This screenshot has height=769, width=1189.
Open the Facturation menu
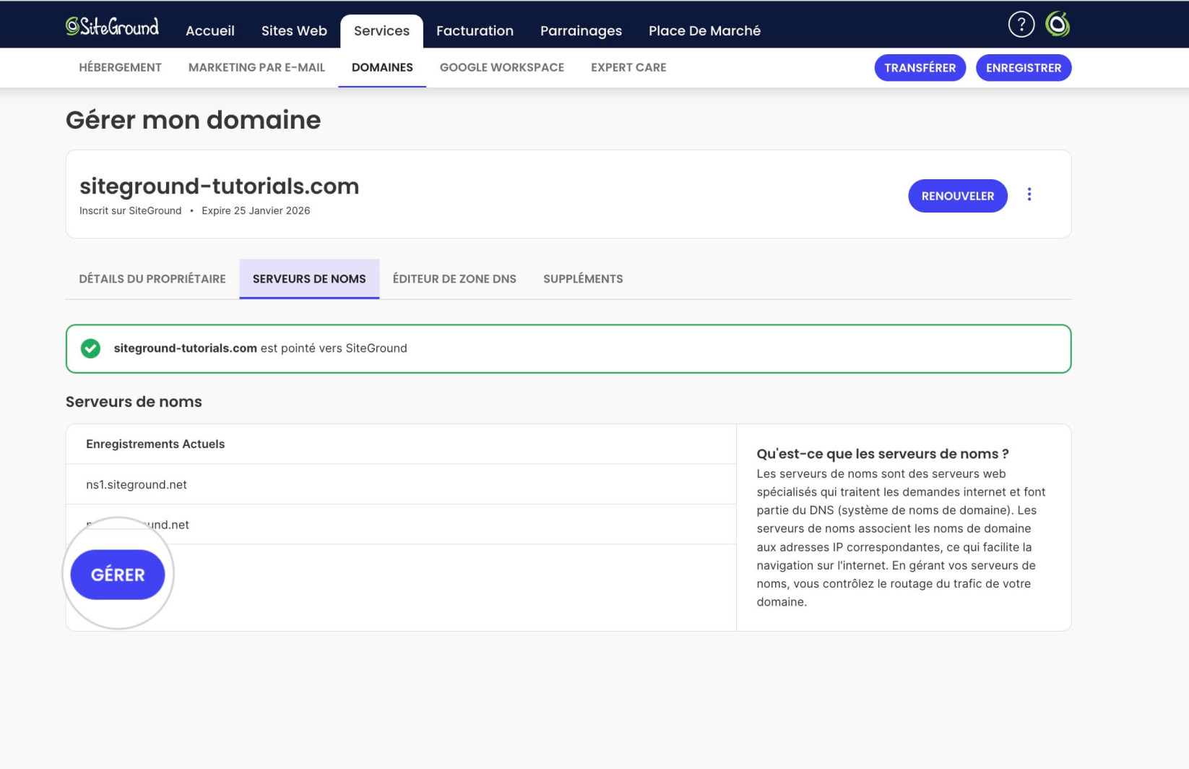coord(475,30)
